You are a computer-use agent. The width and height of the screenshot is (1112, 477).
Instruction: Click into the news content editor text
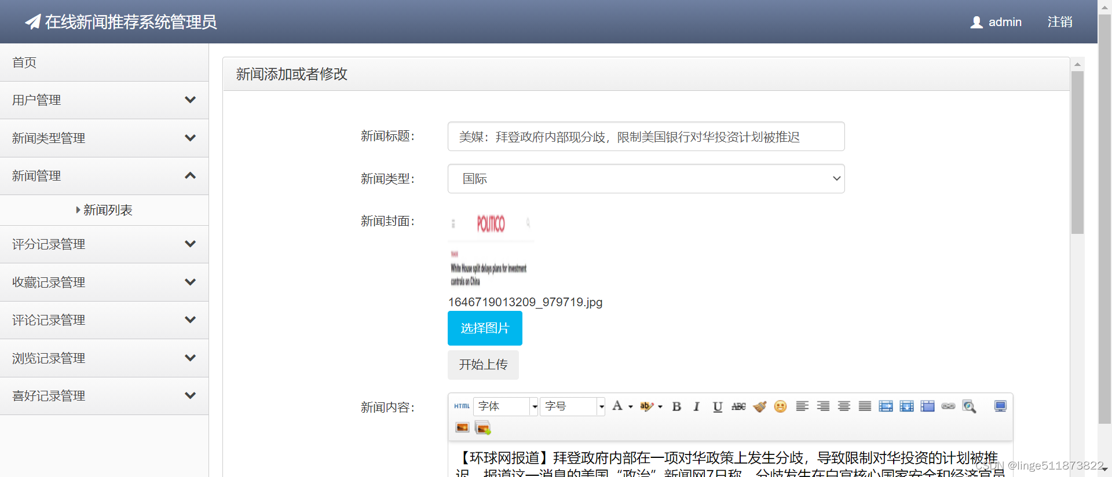[730, 461]
